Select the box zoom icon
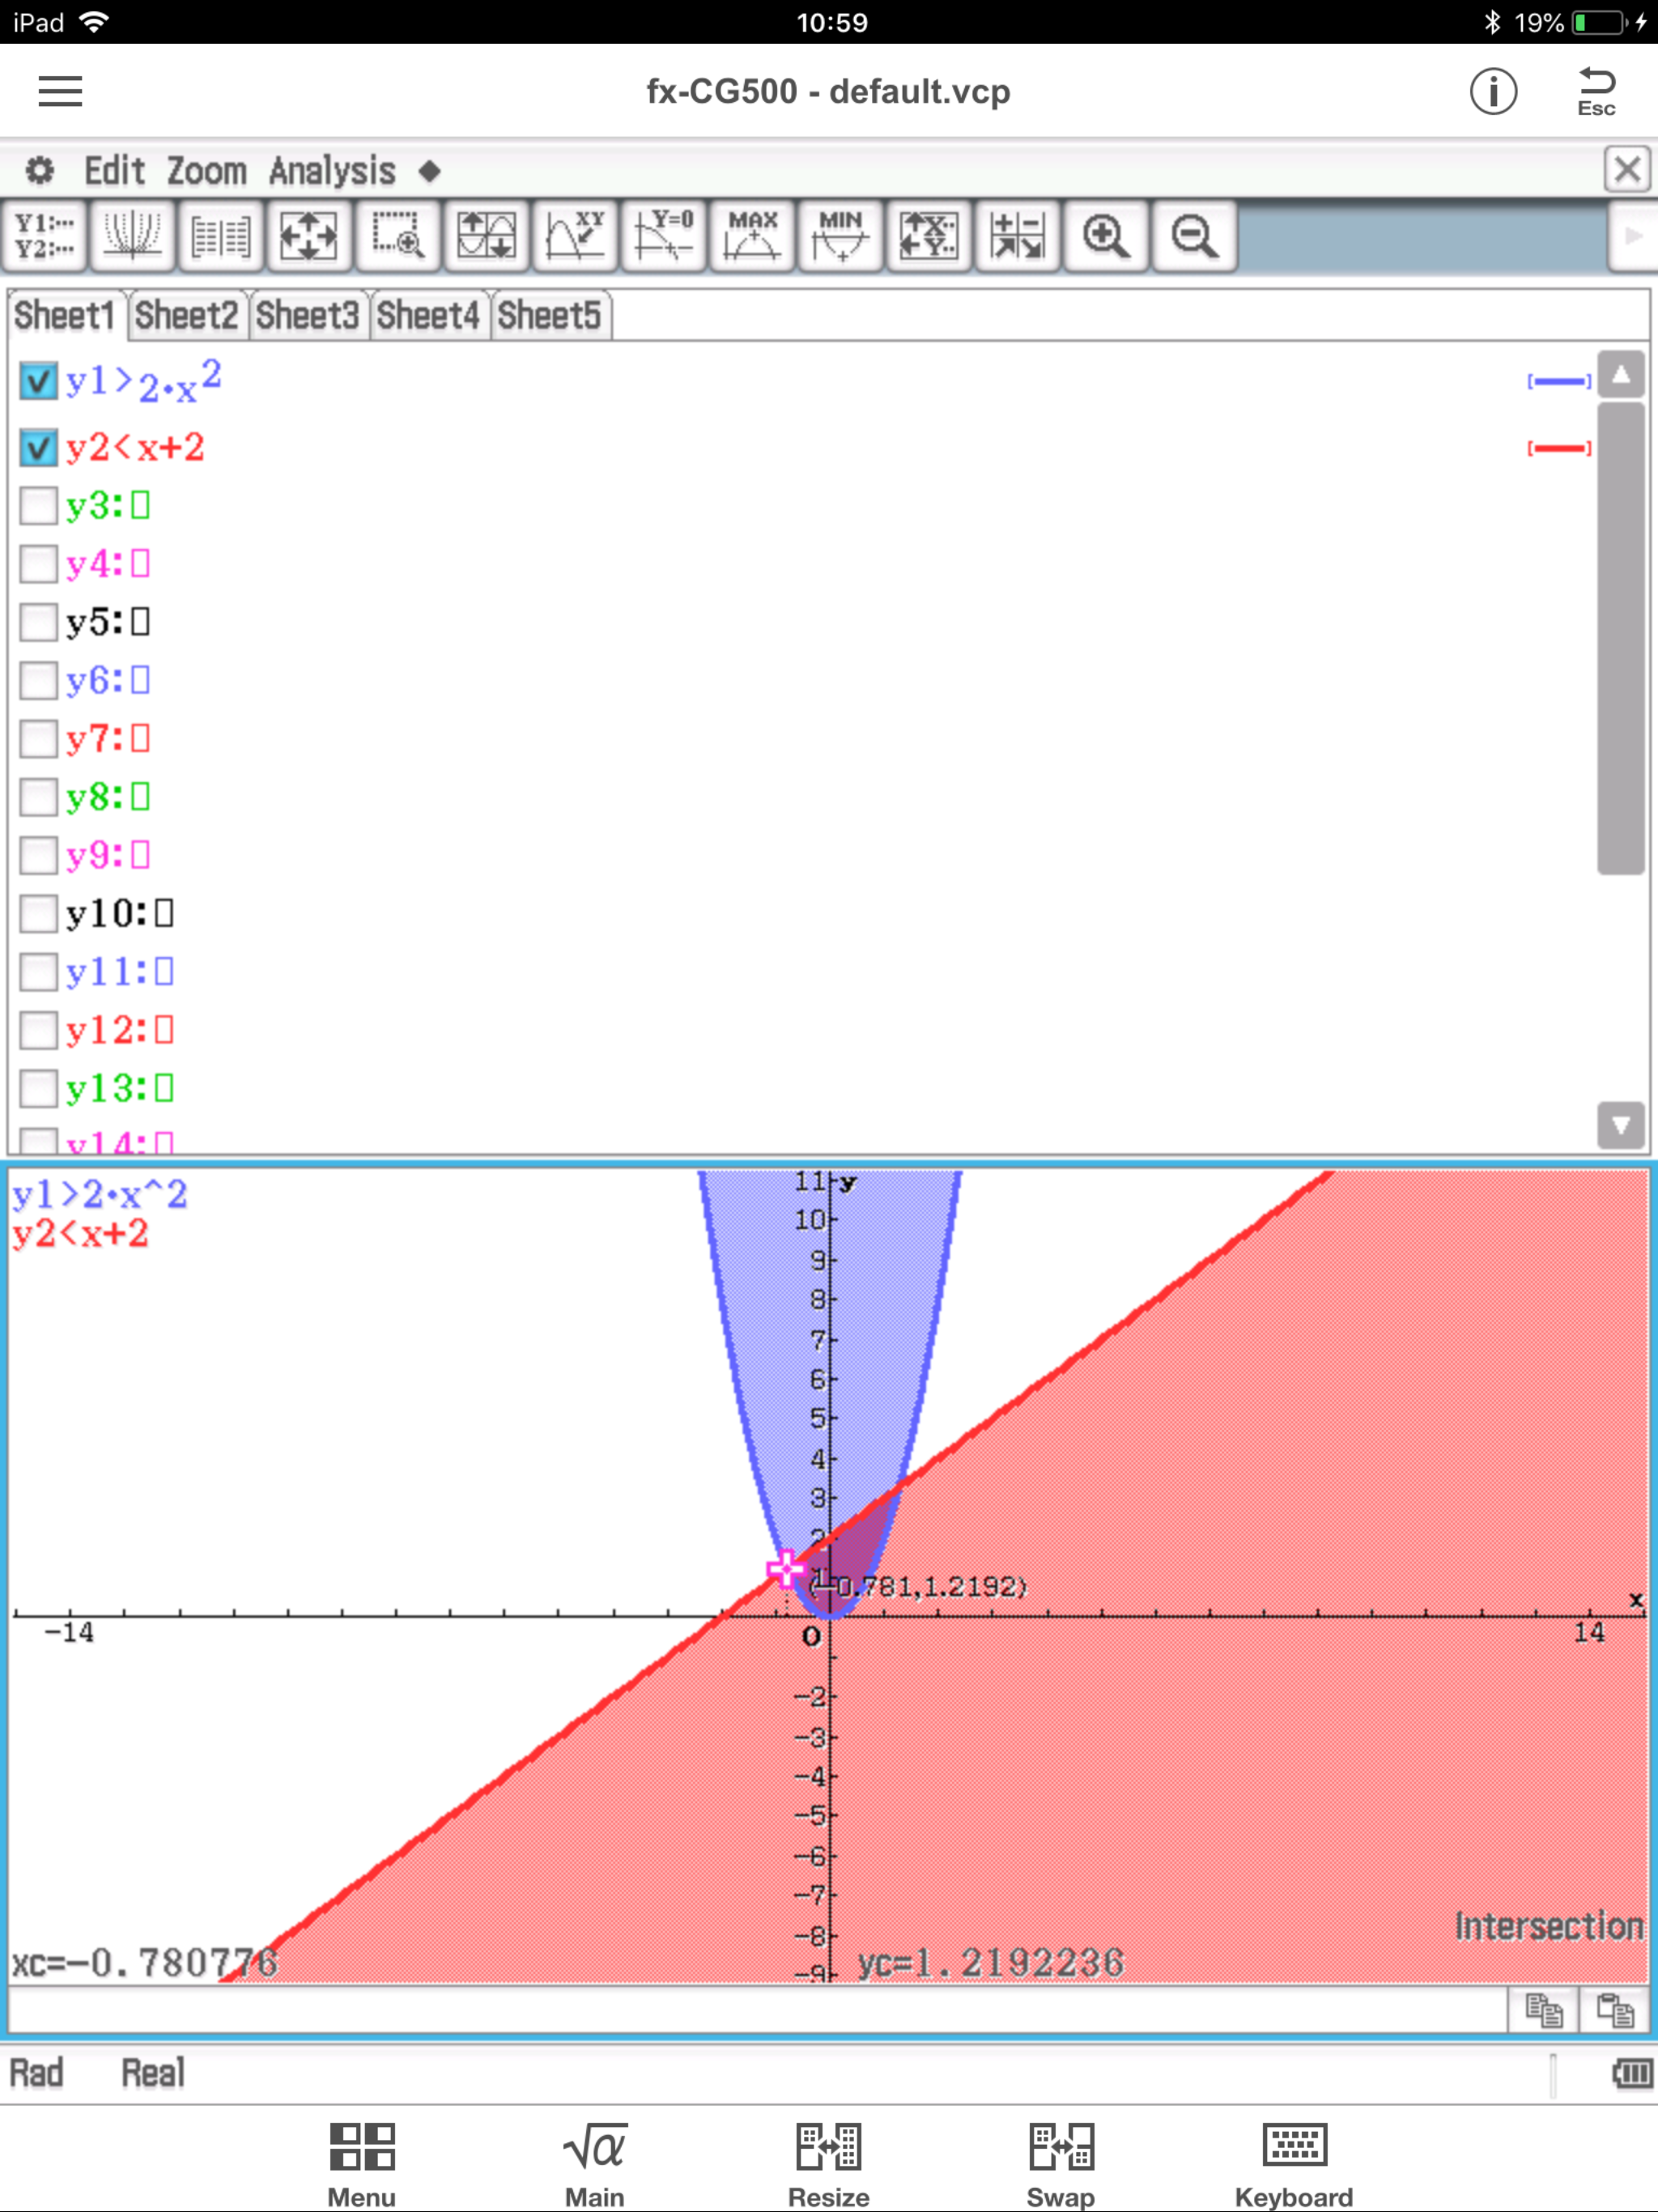This screenshot has height=2212, width=1658. (397, 236)
